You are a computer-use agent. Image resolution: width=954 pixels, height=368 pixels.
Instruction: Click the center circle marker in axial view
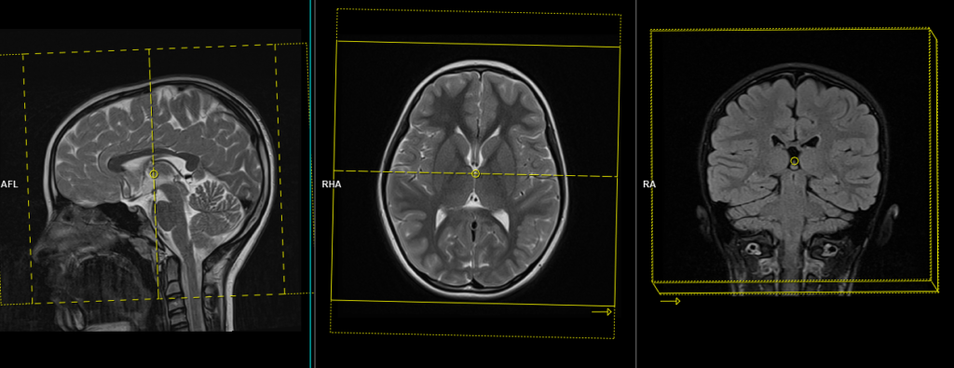(x=476, y=174)
